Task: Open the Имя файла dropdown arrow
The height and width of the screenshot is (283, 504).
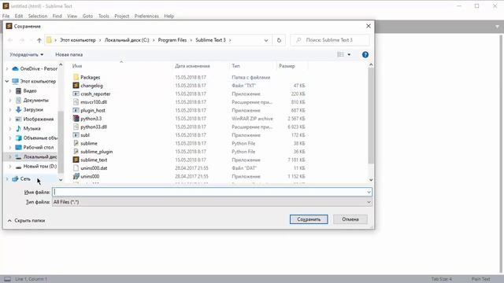Action: click(369, 192)
